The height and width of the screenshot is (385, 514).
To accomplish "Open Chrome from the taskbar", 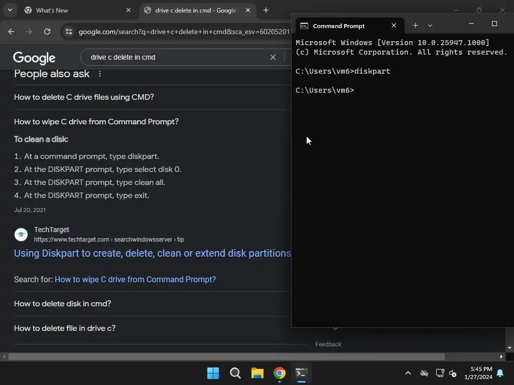I will 280,373.
